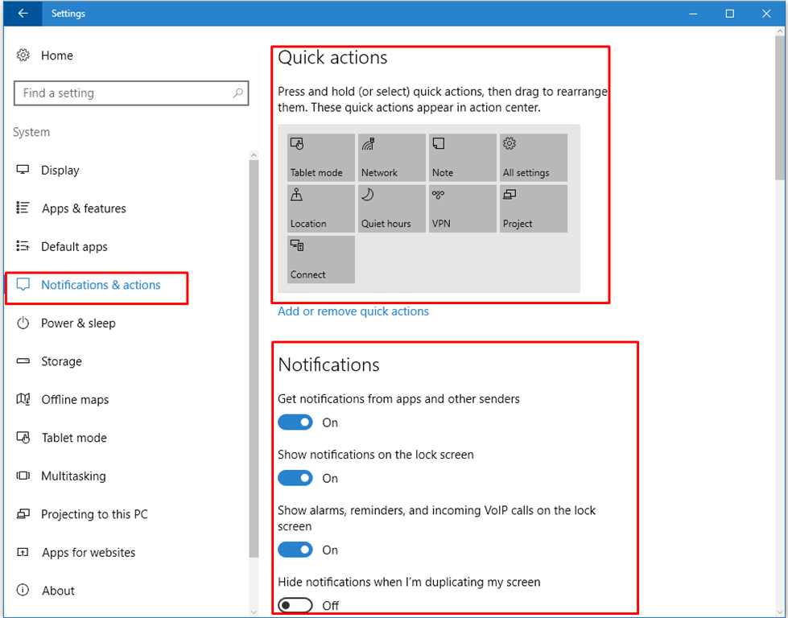
Task: Click the Project quick action tile
Action: [533, 208]
